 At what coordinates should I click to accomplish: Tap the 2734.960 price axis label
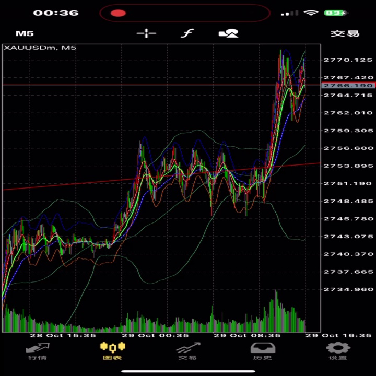coord(348,290)
